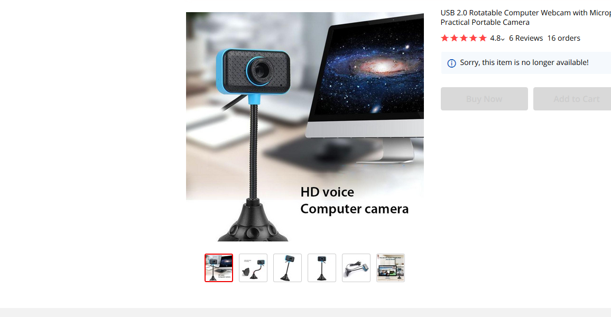Click the second red rating star

454,38
